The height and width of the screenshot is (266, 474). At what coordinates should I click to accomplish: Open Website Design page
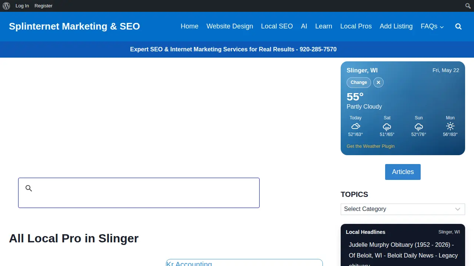tap(230, 26)
